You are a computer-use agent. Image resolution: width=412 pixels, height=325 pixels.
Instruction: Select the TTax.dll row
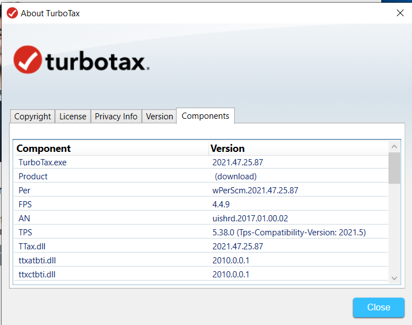[x=201, y=247]
